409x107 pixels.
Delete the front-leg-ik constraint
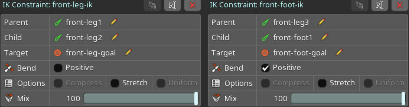coord(192,5)
